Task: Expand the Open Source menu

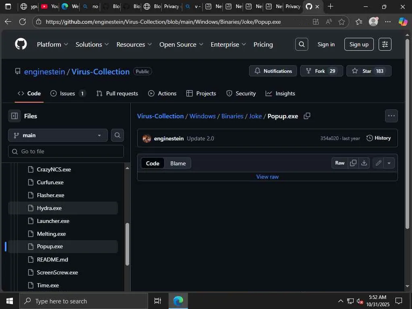Action: (181, 44)
